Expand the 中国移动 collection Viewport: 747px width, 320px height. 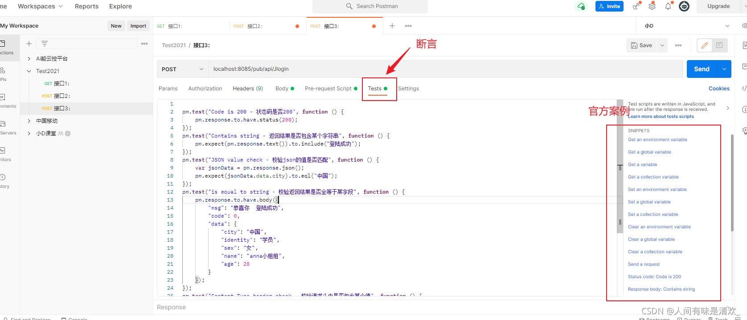tap(29, 121)
